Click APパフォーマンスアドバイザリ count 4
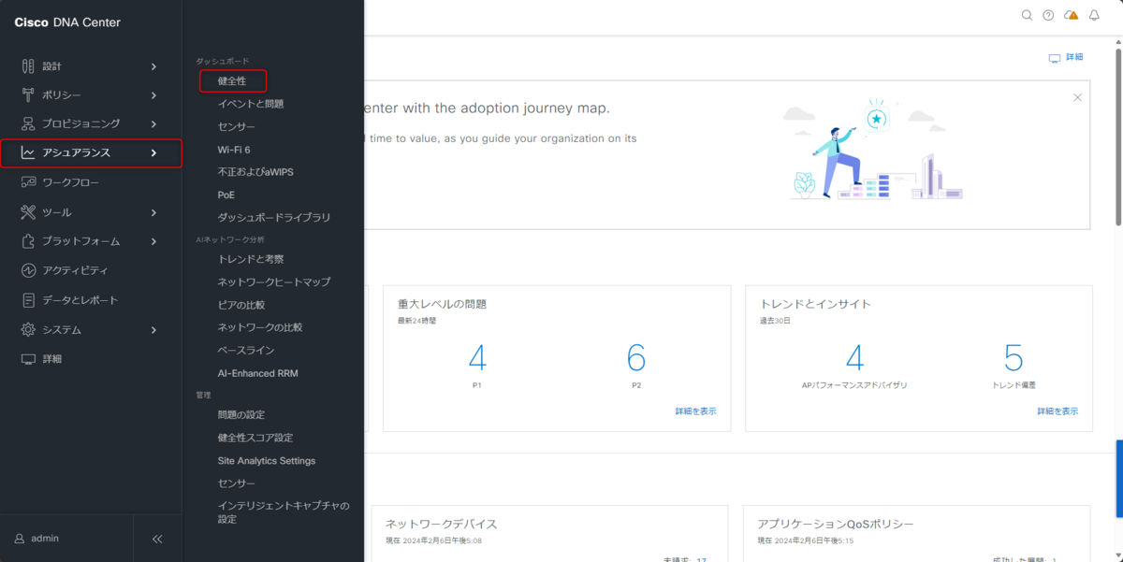This screenshot has height=562, width=1123. click(854, 358)
